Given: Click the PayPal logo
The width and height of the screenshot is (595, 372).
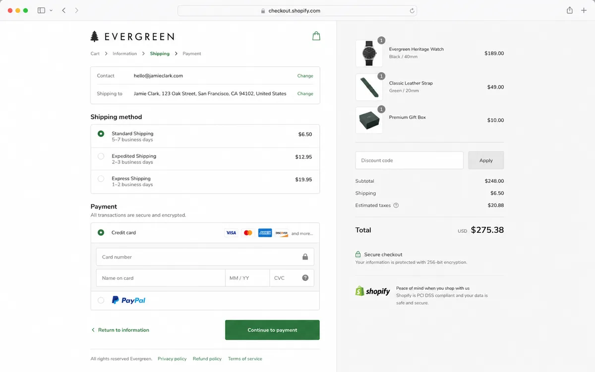Looking at the screenshot, I should tap(128, 300).
